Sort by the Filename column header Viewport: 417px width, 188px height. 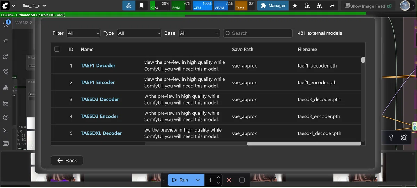point(307,50)
